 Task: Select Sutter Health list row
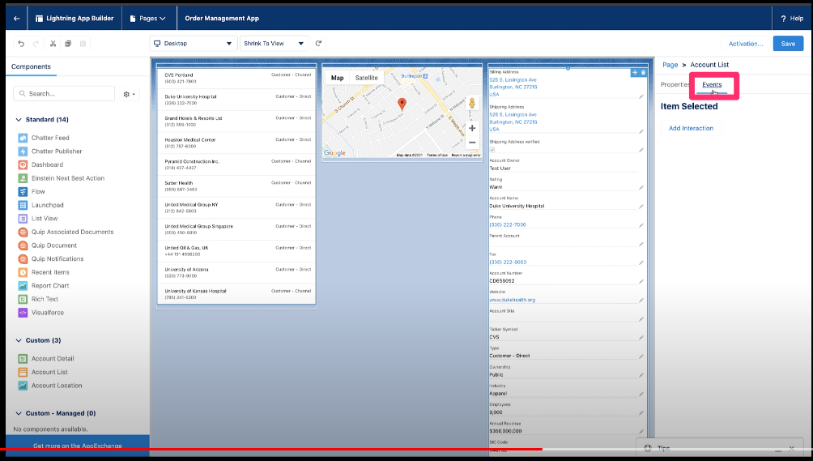(x=236, y=186)
